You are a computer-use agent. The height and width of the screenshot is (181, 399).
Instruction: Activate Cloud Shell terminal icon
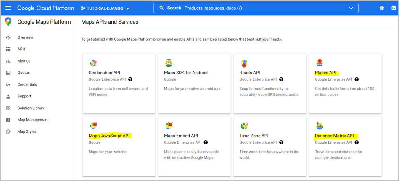pos(394,8)
